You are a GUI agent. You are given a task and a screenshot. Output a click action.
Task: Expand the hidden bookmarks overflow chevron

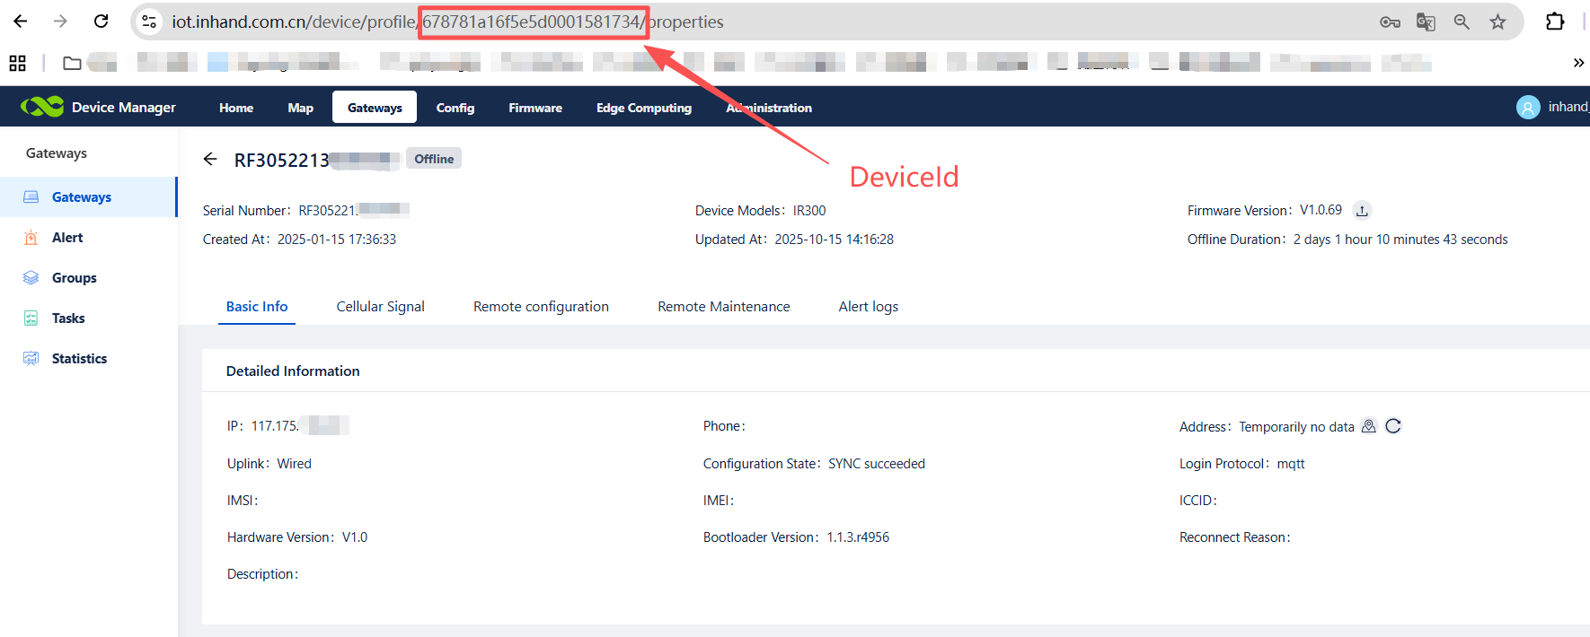tap(1578, 63)
